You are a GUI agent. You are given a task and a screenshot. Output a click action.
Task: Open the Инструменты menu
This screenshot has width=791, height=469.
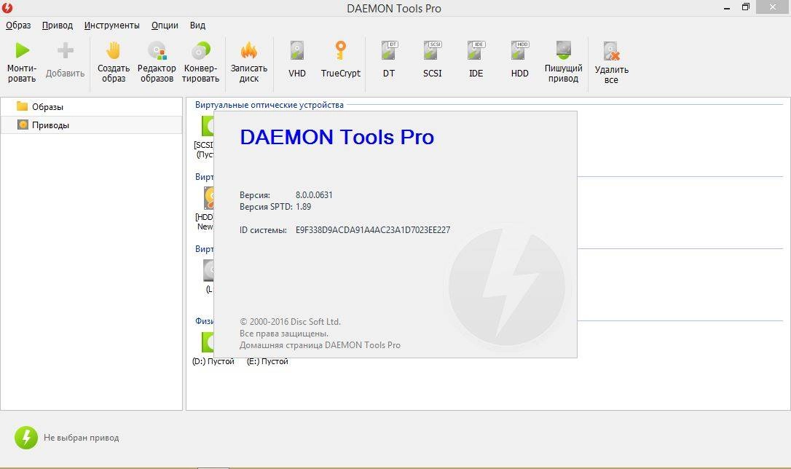111,25
